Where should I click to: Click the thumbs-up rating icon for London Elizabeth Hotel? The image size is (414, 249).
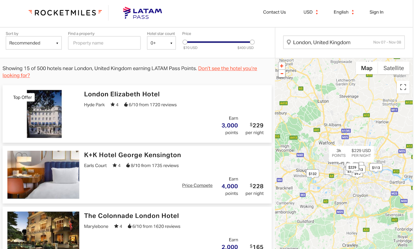point(127,105)
